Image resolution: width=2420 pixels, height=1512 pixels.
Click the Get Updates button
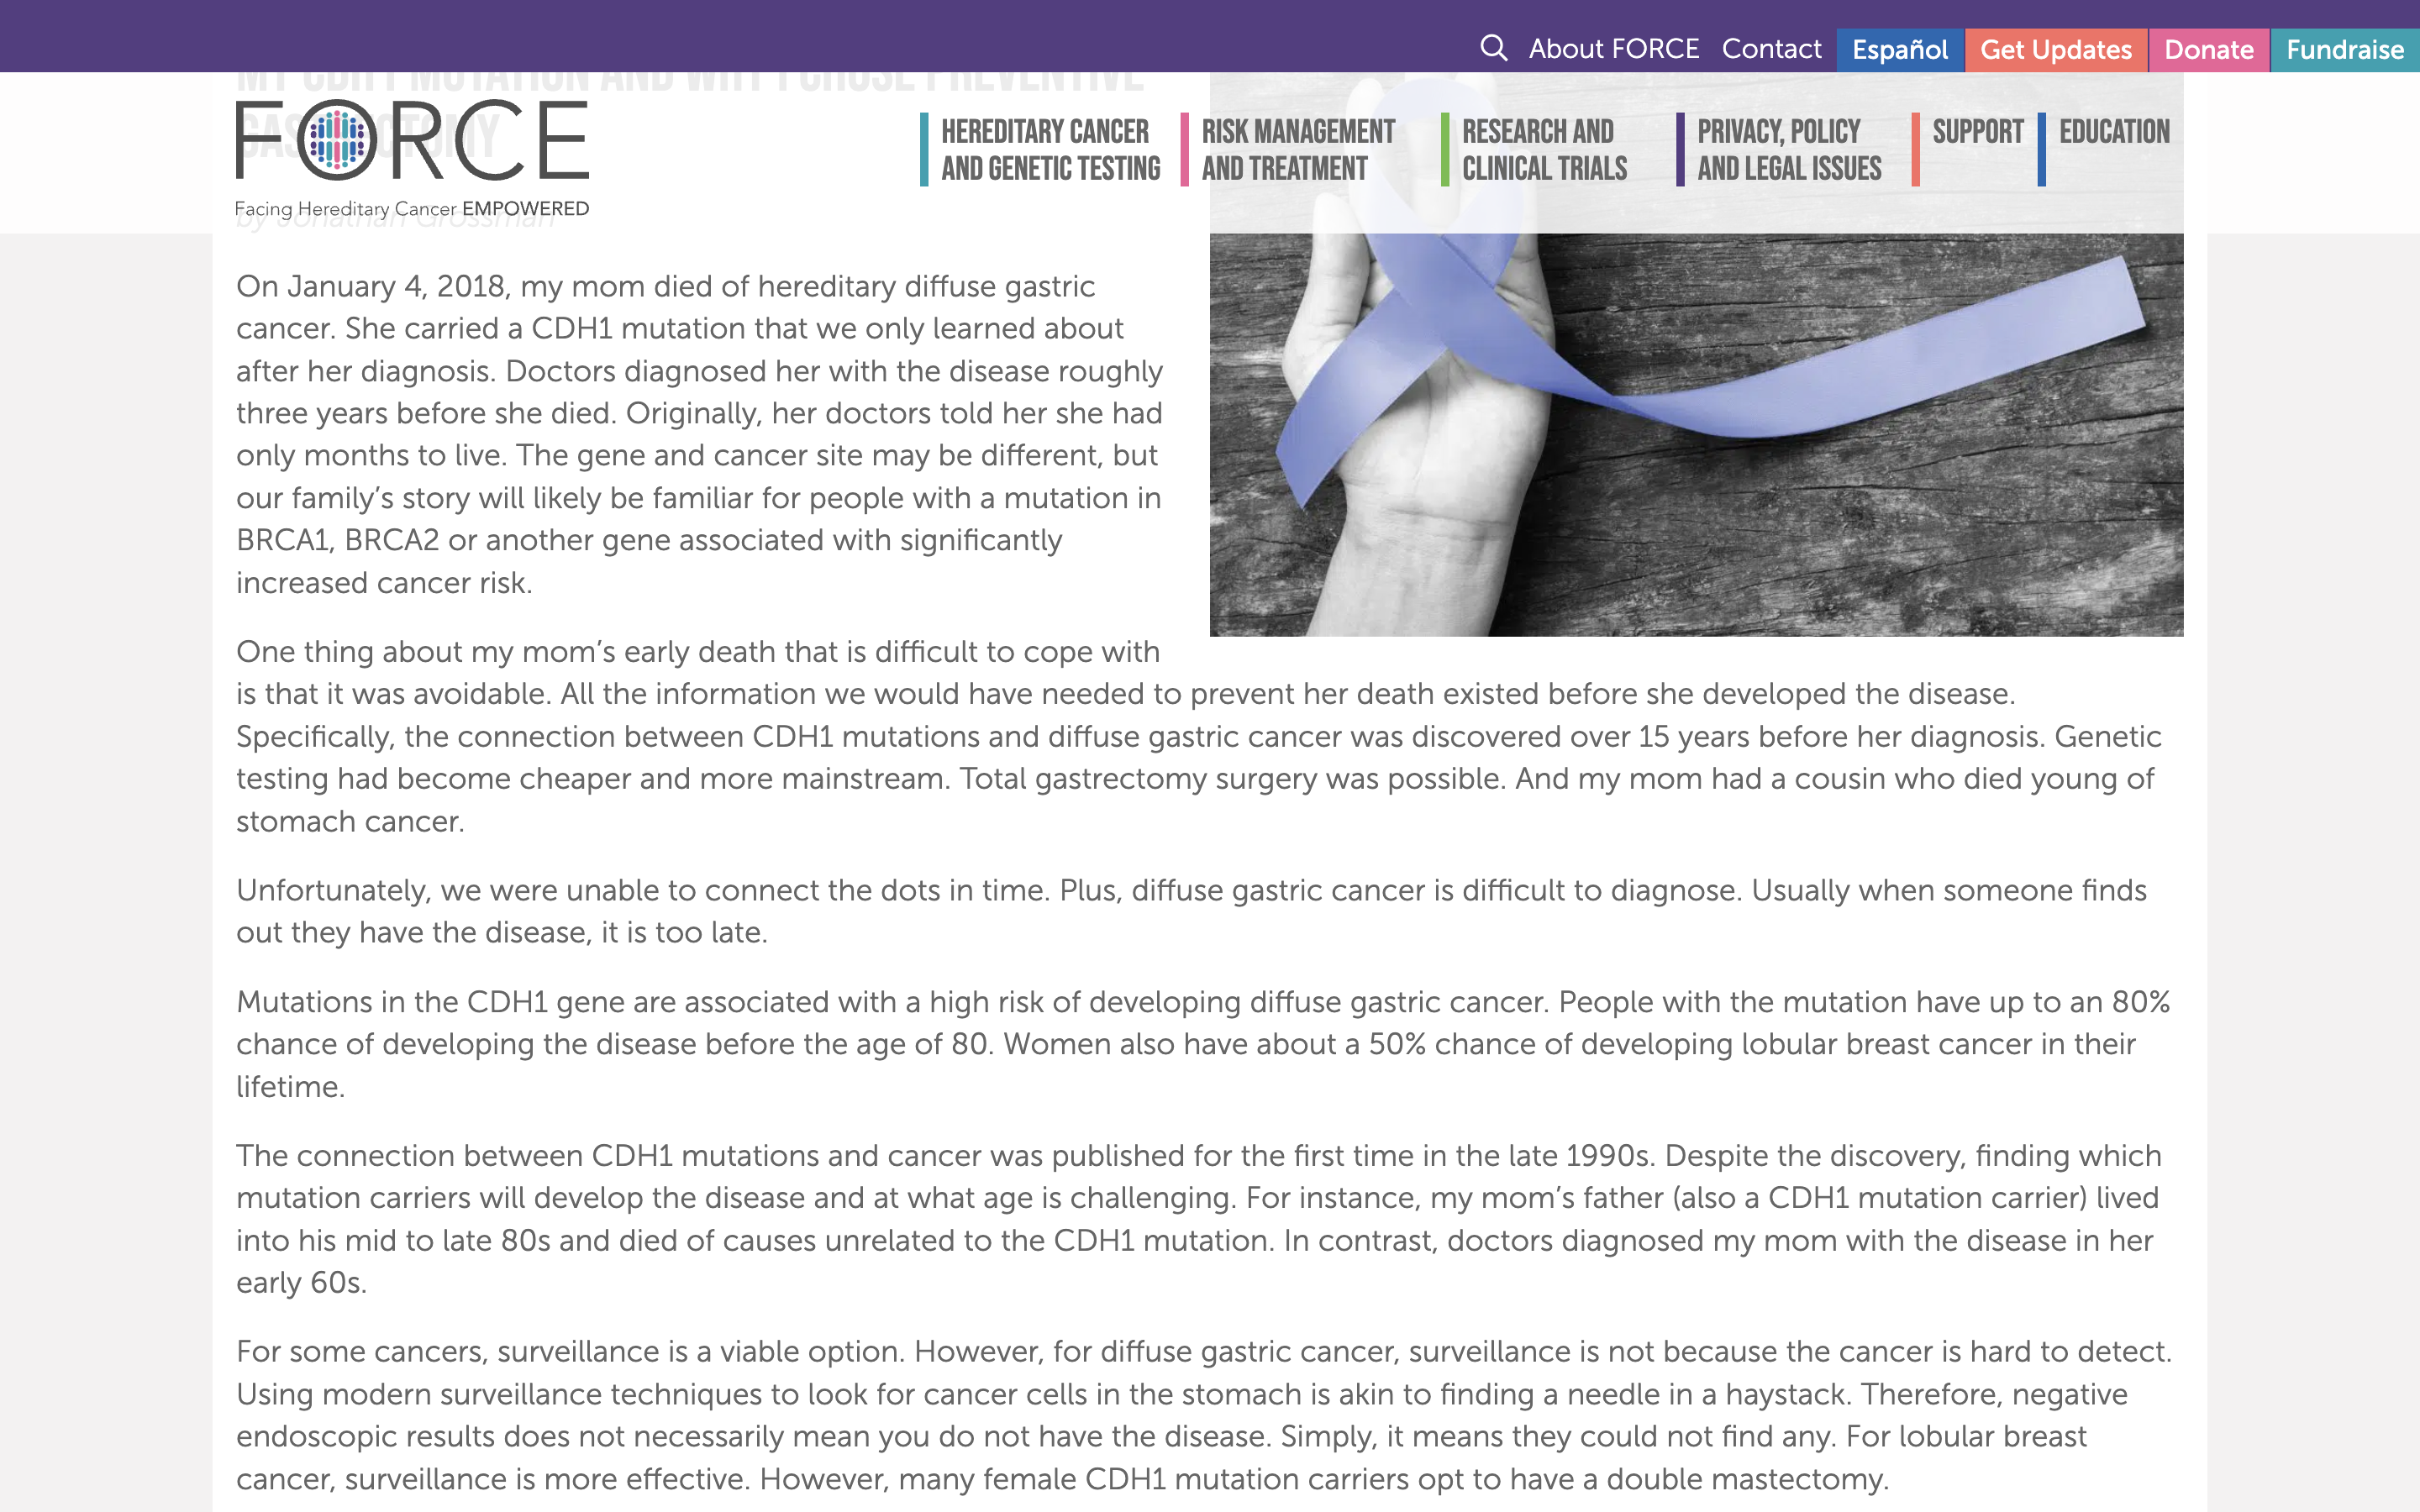[2056, 50]
